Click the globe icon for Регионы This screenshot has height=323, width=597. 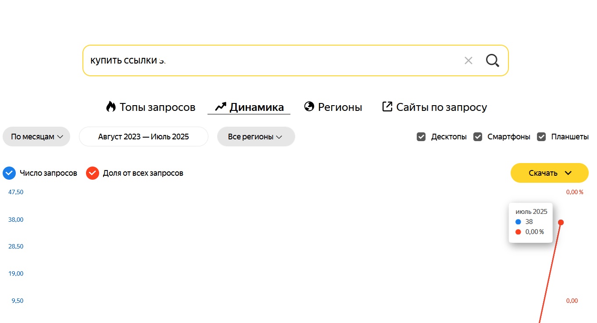click(309, 106)
